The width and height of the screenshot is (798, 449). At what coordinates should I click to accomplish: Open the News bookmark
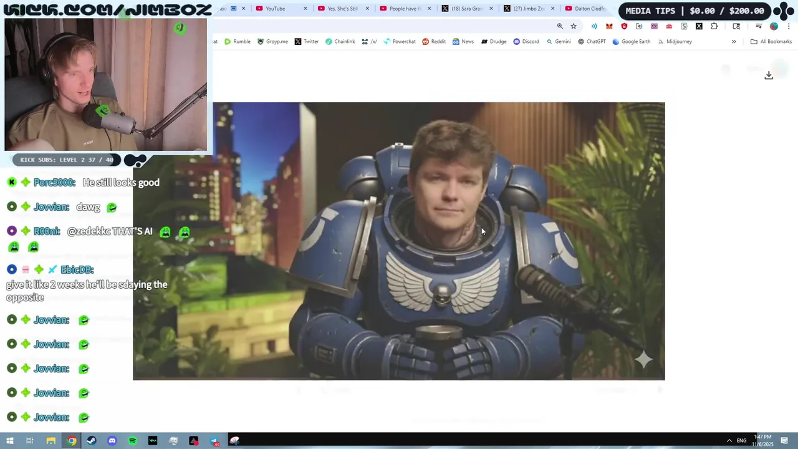click(463, 42)
